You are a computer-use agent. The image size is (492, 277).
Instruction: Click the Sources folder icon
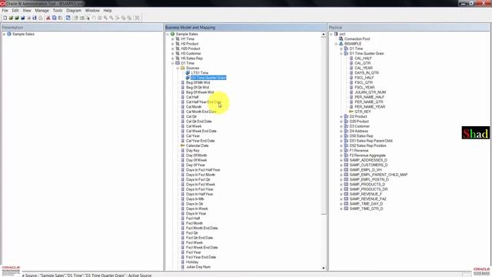pos(183,68)
